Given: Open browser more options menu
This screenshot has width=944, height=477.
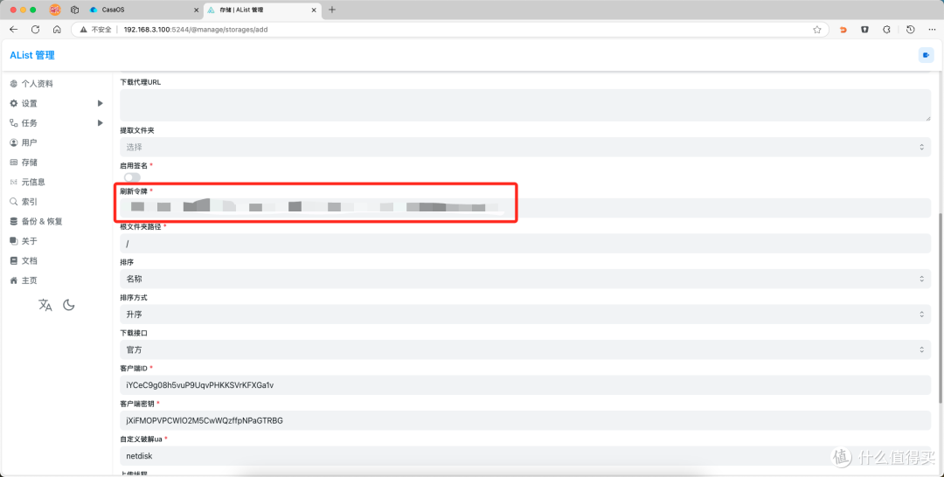Looking at the screenshot, I should point(932,30).
